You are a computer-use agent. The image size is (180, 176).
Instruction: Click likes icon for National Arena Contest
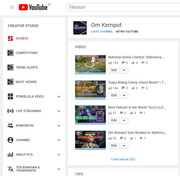[133, 63]
